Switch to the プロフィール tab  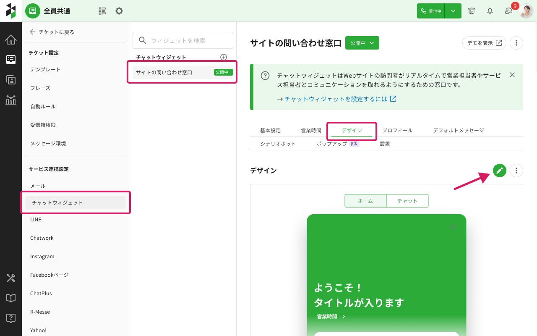[x=397, y=130]
